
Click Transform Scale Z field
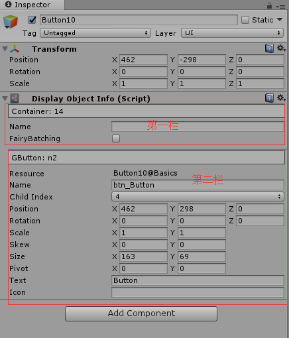pos(260,84)
